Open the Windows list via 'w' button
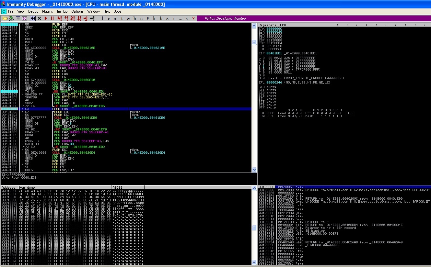Image resolution: width=431 pixels, height=267 pixels. click(x=128, y=18)
